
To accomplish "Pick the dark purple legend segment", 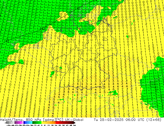I will [x=15, y=123].
